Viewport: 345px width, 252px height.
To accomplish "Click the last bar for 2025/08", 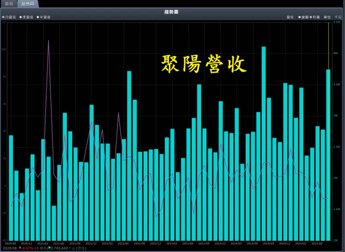I will click(x=328, y=155).
